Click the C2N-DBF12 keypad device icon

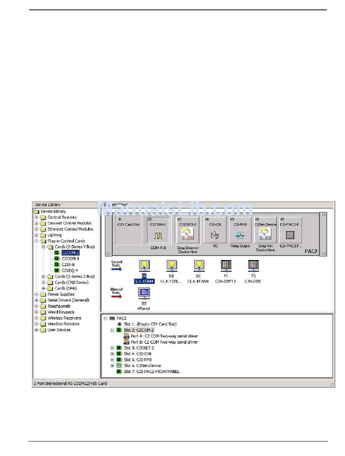[227, 267]
